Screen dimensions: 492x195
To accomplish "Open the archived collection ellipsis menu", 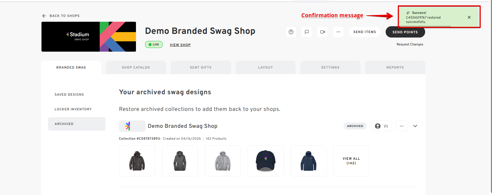I will [401, 126].
